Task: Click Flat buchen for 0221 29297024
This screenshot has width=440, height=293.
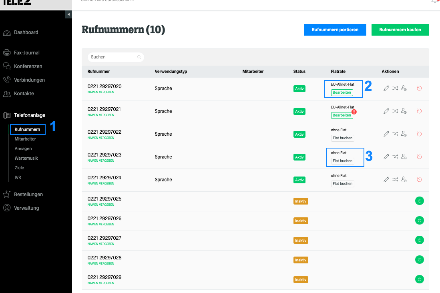Action: click(342, 184)
